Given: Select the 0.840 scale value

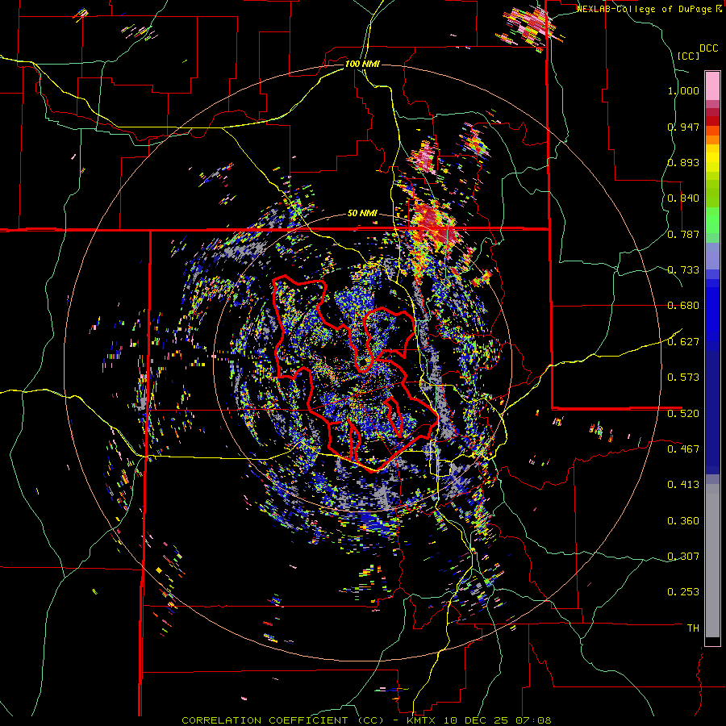Looking at the screenshot, I should (683, 198).
